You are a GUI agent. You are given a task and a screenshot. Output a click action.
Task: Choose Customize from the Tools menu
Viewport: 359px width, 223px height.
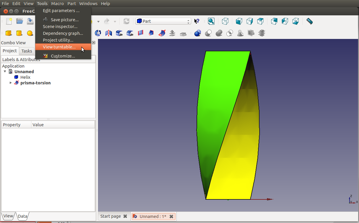(x=63, y=56)
